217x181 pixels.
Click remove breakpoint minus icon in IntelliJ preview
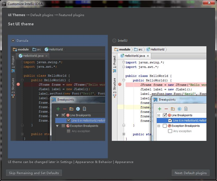pyautogui.click(x=166, y=109)
